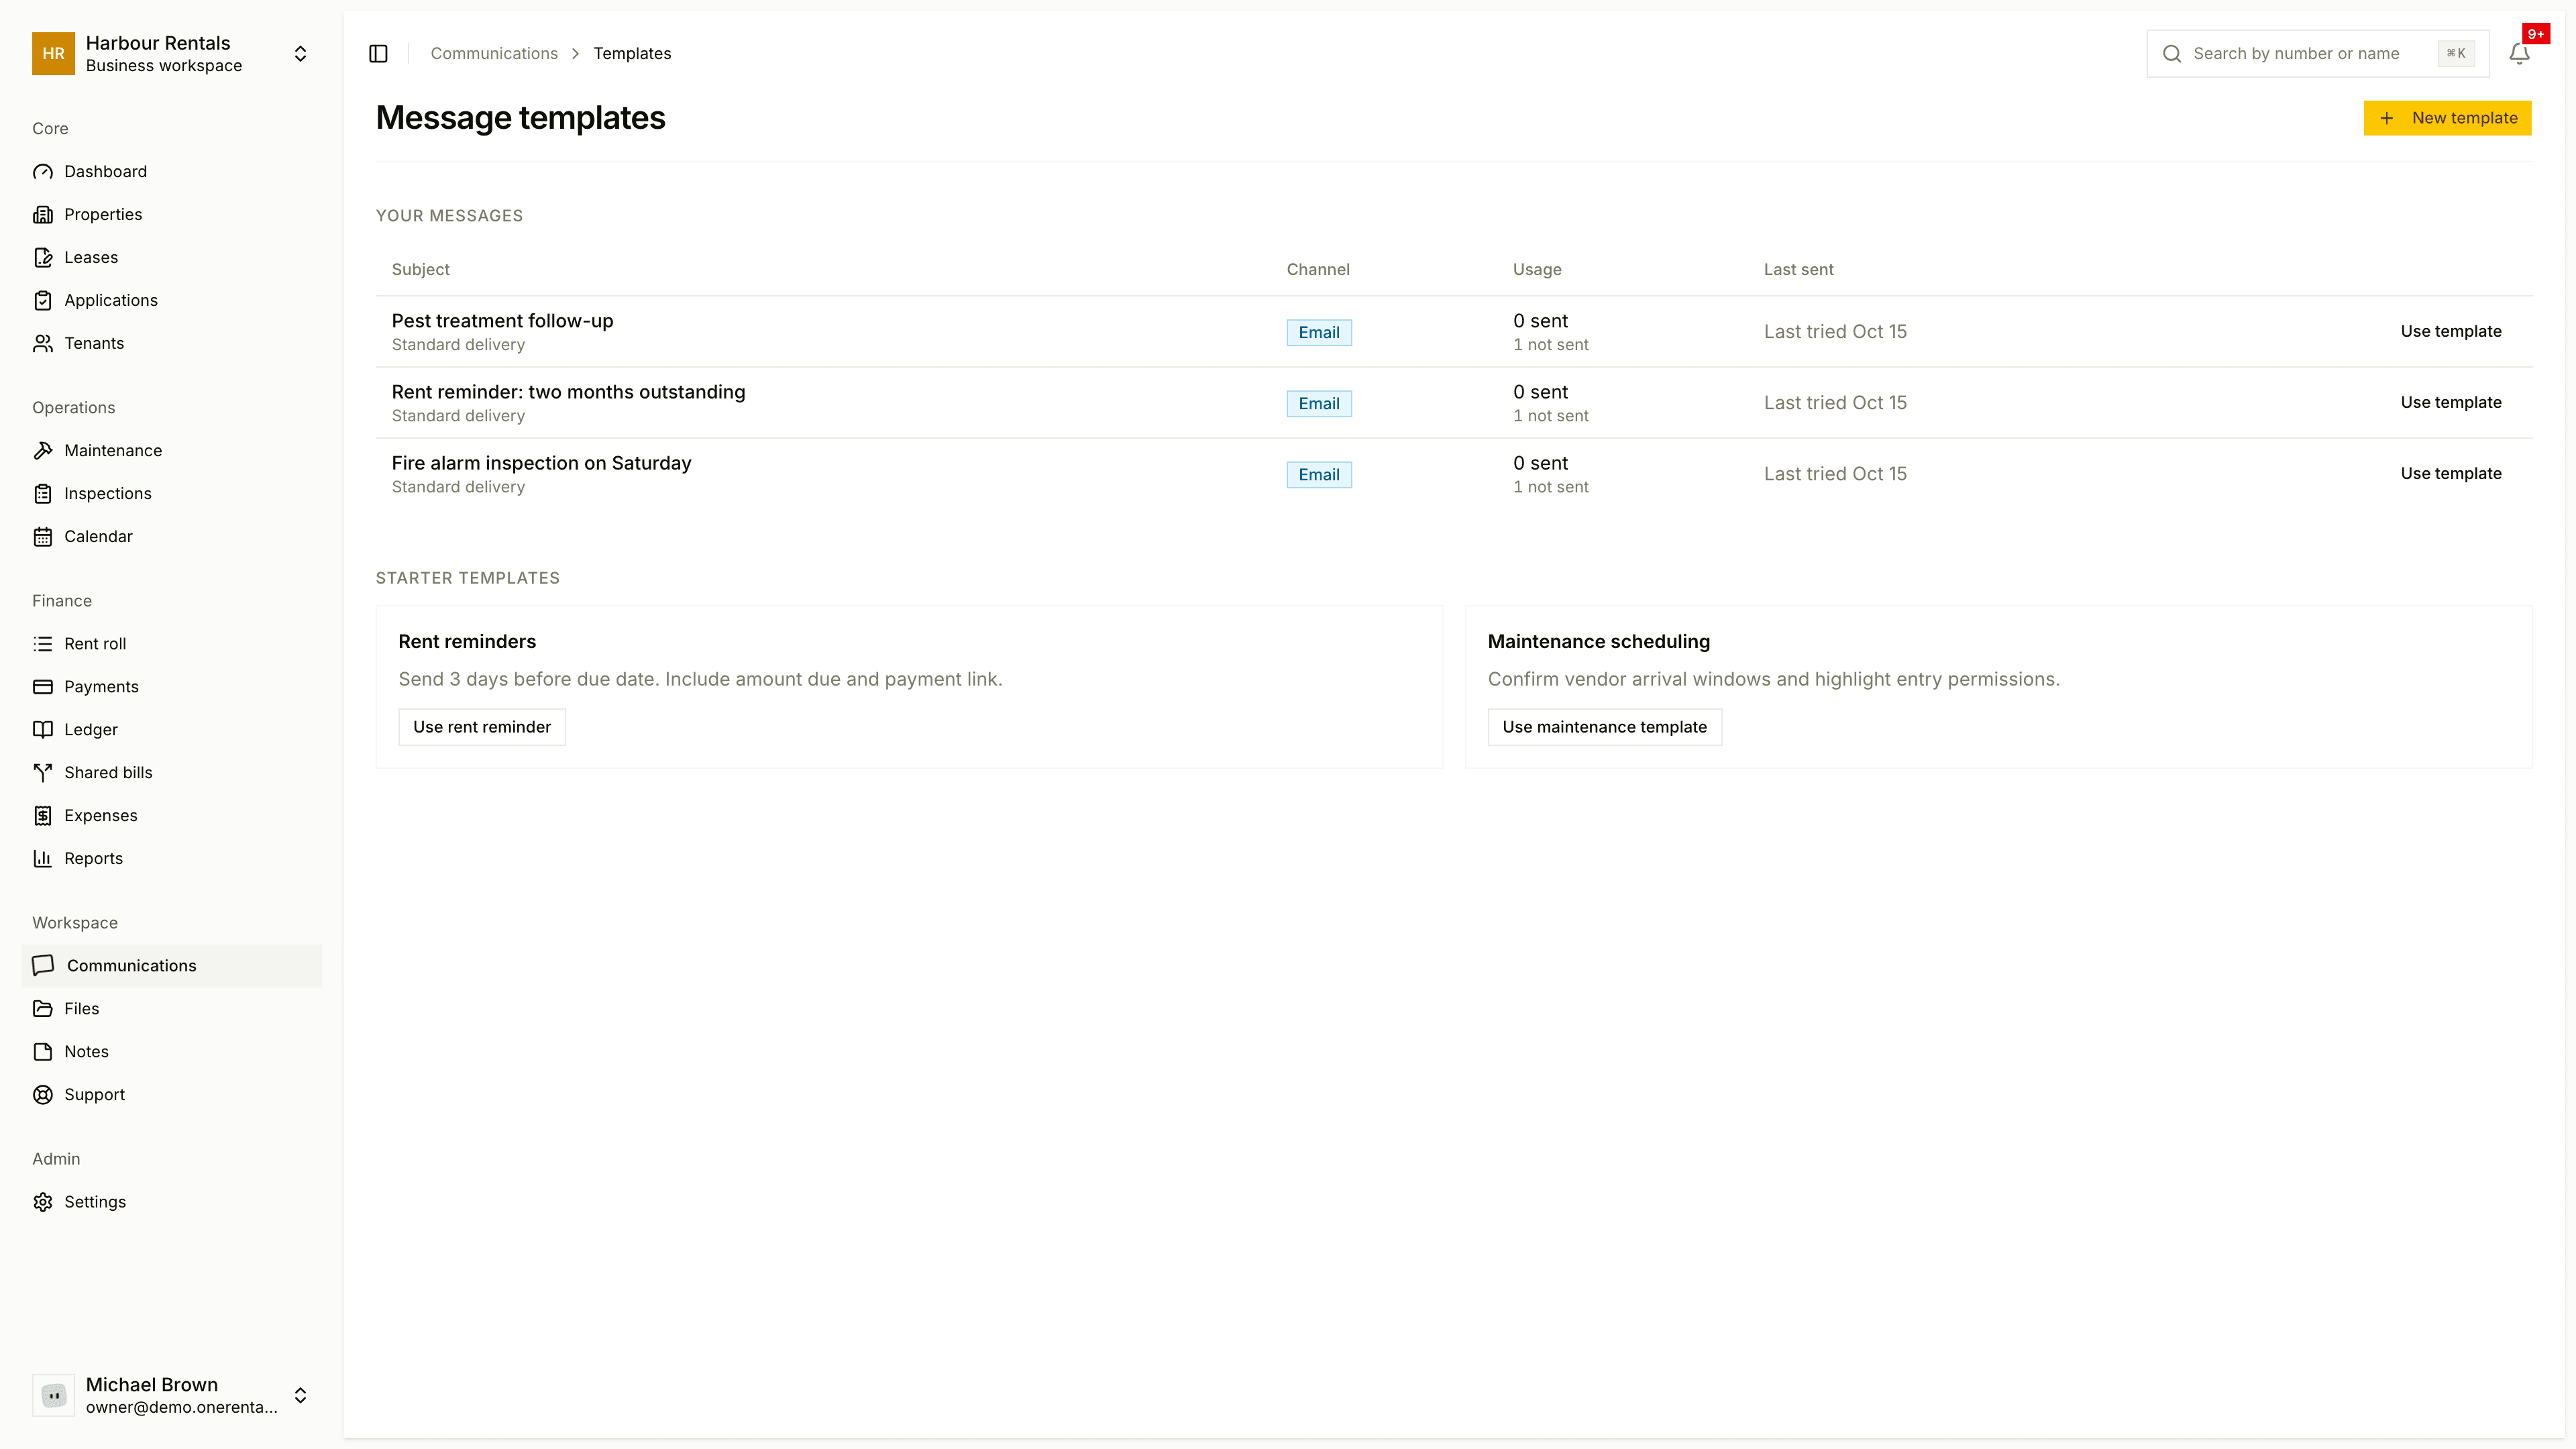Screen dimensions: 2576x1449
Task: Click Use maintenance template button
Action: (1604, 727)
